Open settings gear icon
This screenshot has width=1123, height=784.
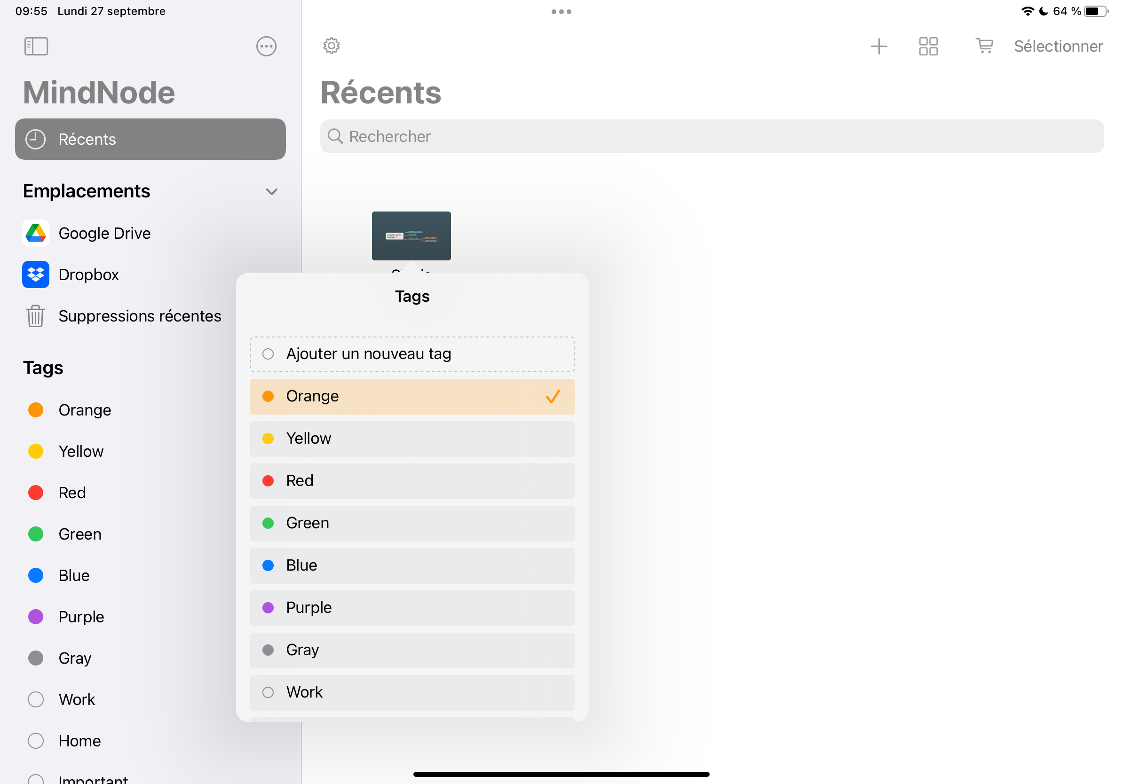click(331, 46)
